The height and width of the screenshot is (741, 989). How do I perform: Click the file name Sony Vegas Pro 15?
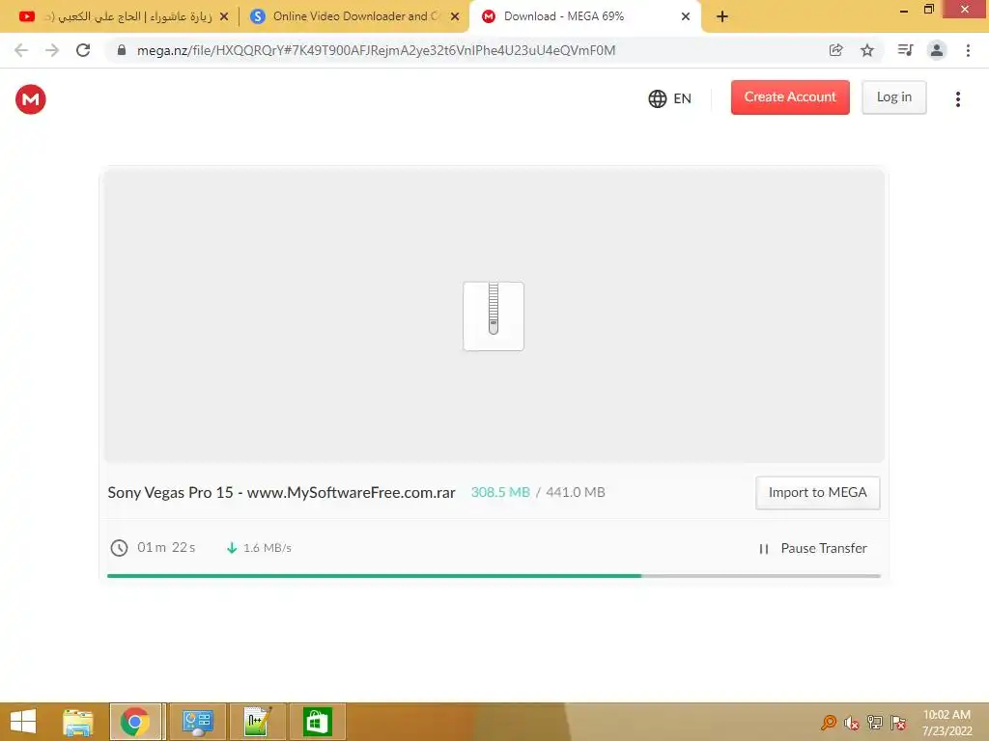pos(281,493)
